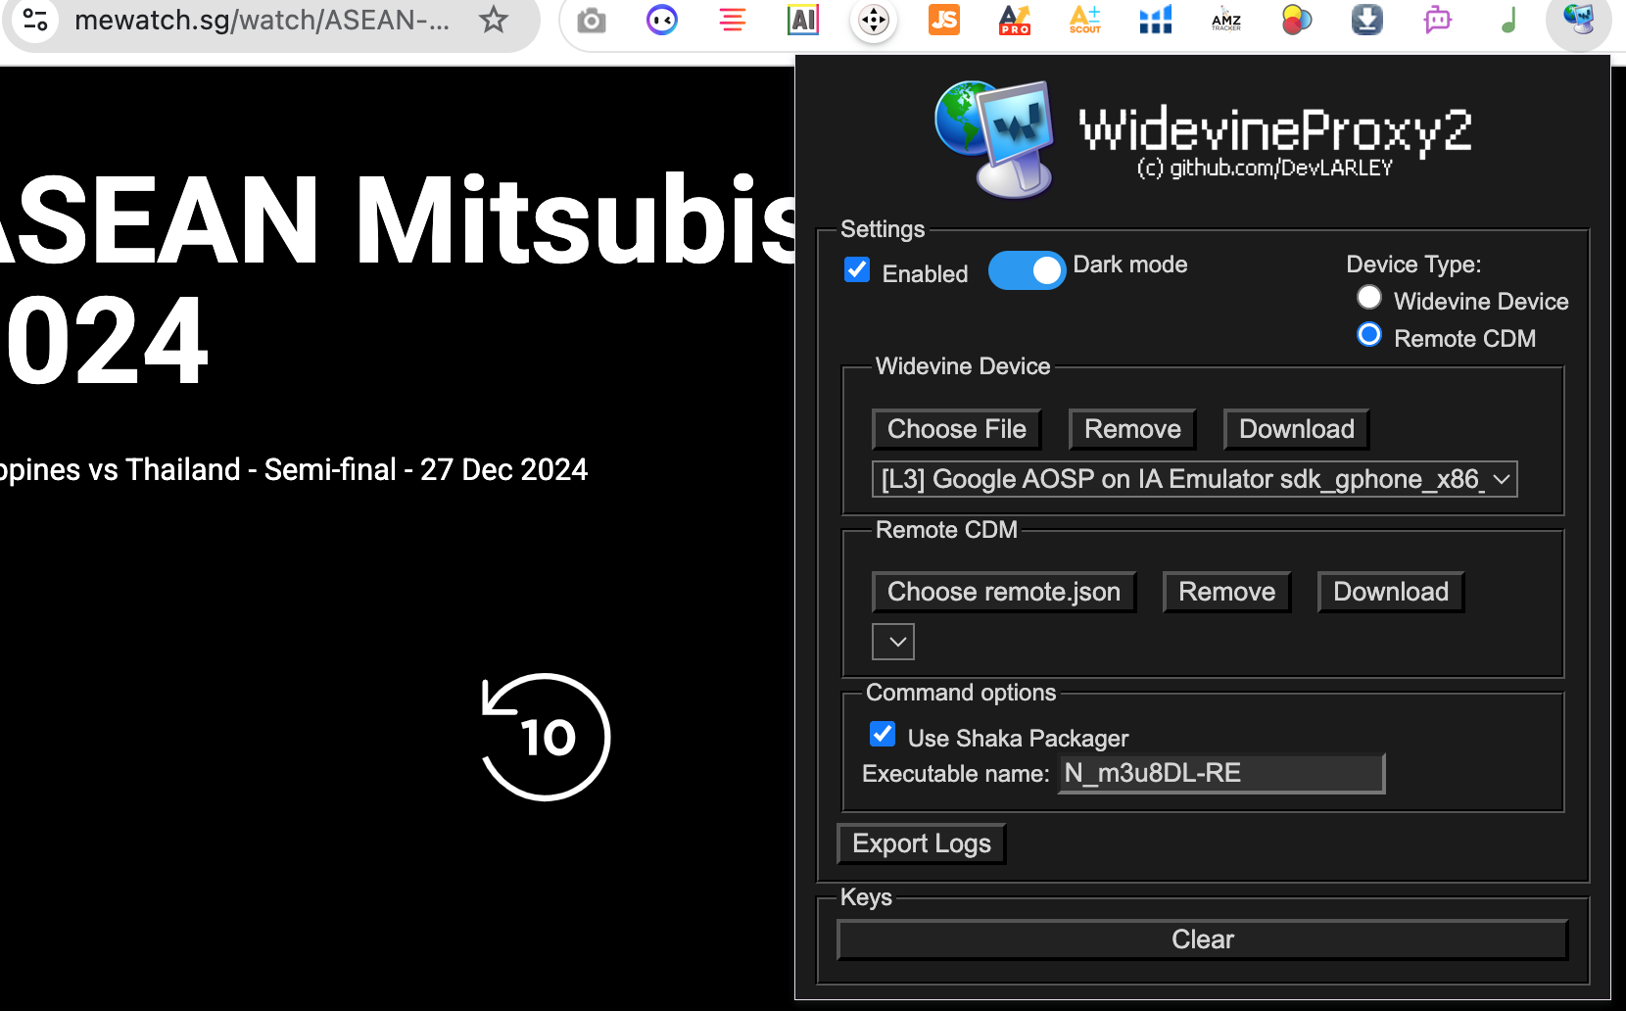Download the Widevine Device file

point(1297,429)
